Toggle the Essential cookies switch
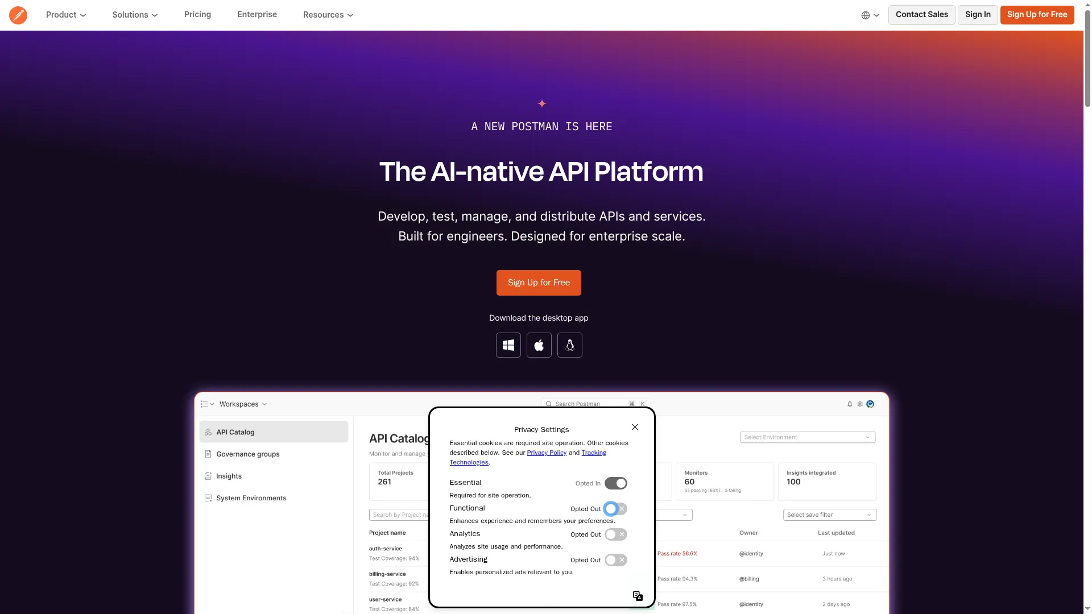The height and width of the screenshot is (614, 1092). [x=616, y=483]
